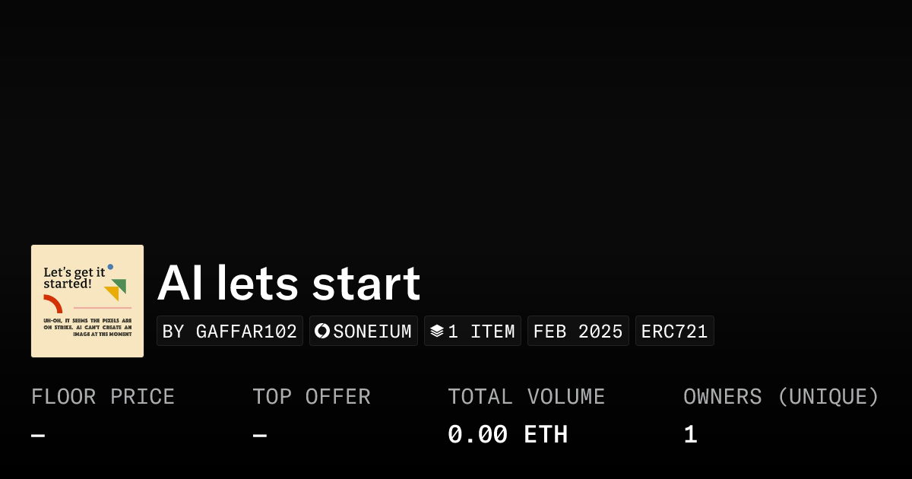Click the TOTAL VOLUME label
Image resolution: width=912 pixels, height=479 pixels.
[526, 397]
